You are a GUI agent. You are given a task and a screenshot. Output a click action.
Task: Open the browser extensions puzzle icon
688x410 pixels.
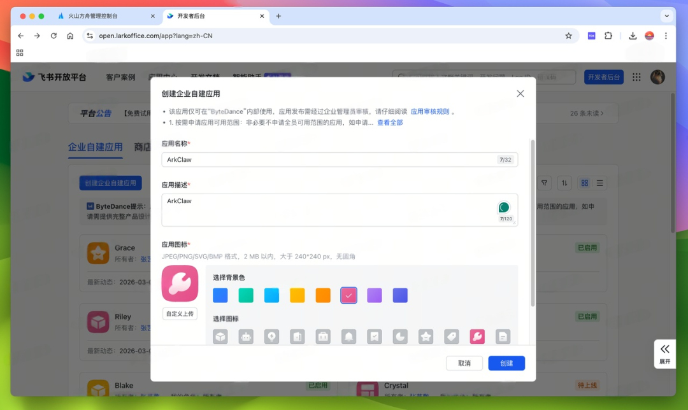608,36
